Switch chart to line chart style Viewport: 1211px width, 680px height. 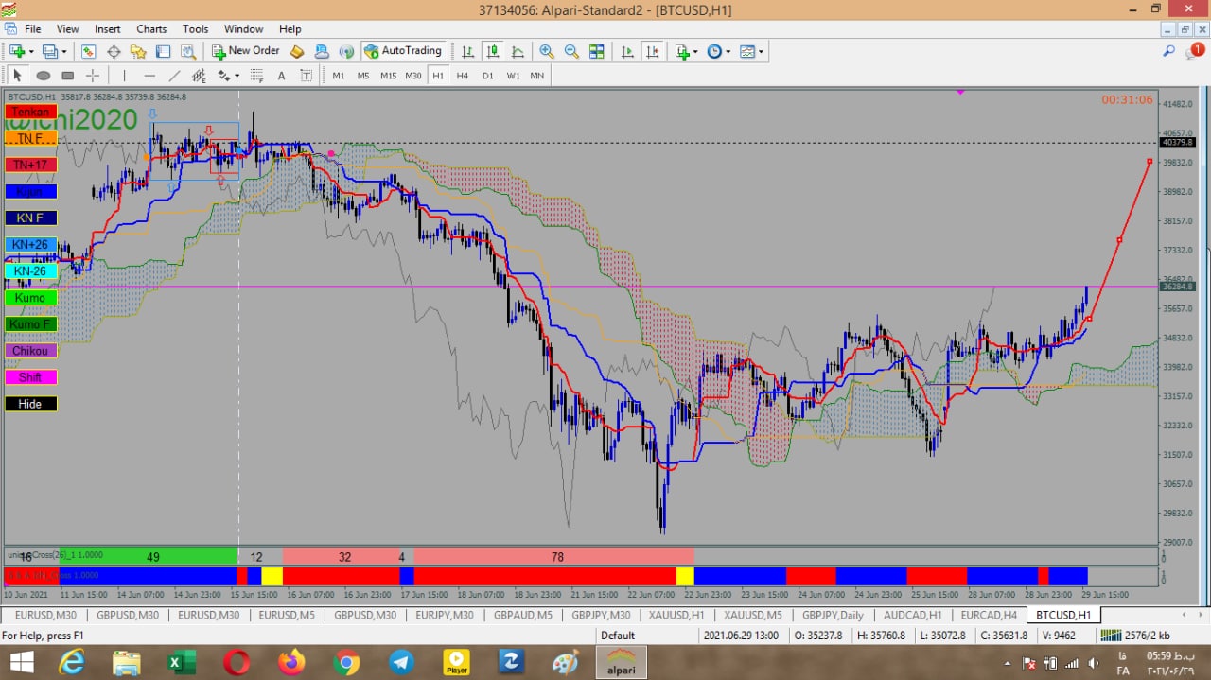(x=518, y=51)
